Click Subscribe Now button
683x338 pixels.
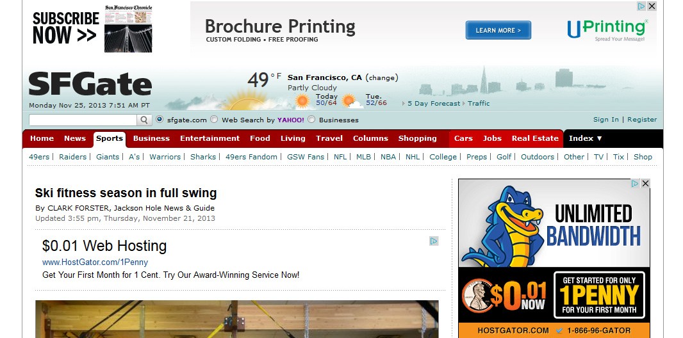(66, 28)
